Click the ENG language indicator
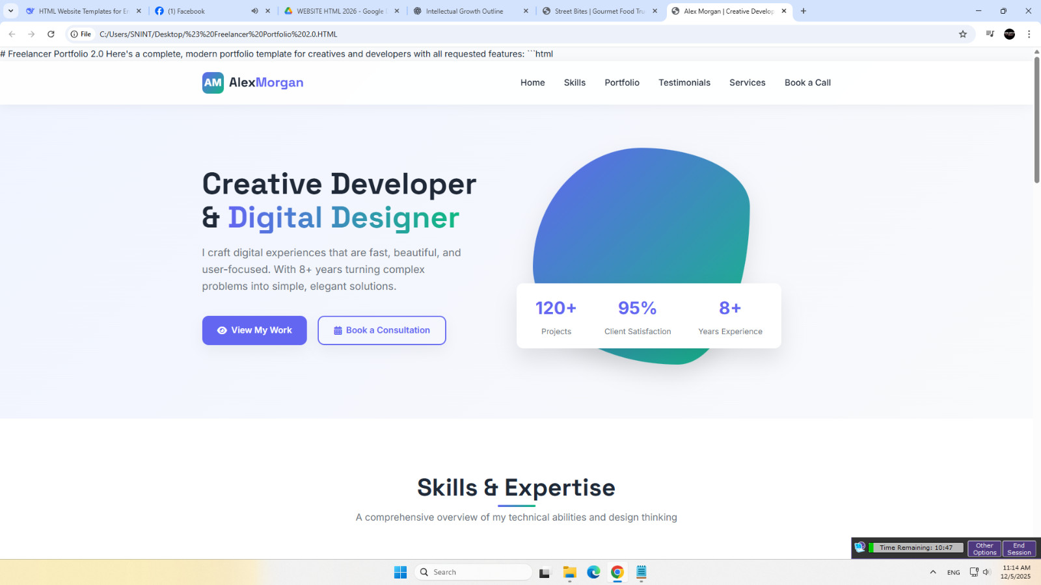The height and width of the screenshot is (585, 1041). coord(954,572)
